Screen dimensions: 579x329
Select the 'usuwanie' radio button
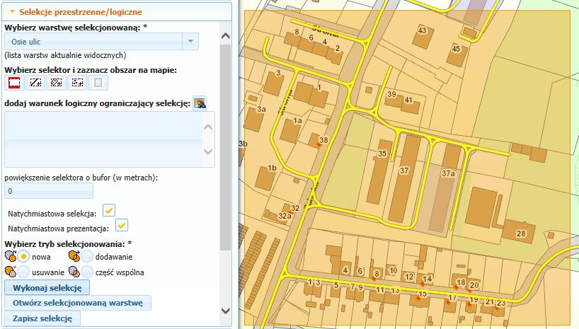(23, 272)
